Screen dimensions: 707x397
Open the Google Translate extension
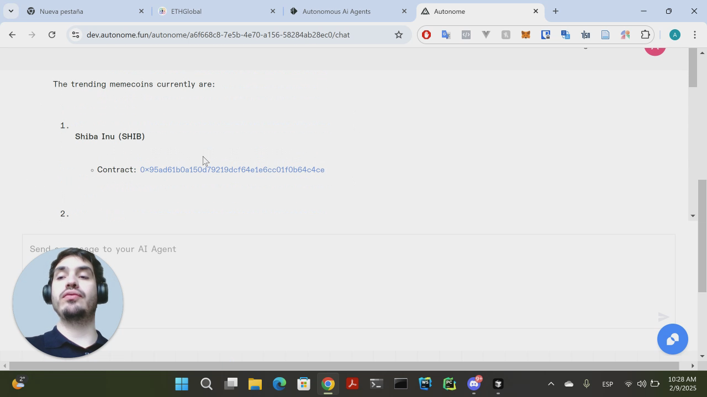coord(446,35)
